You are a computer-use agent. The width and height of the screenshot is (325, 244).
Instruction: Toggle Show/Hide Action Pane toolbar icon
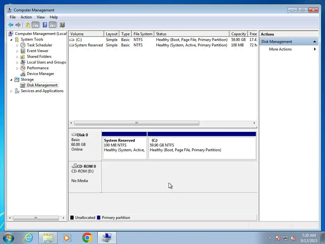coord(53,25)
